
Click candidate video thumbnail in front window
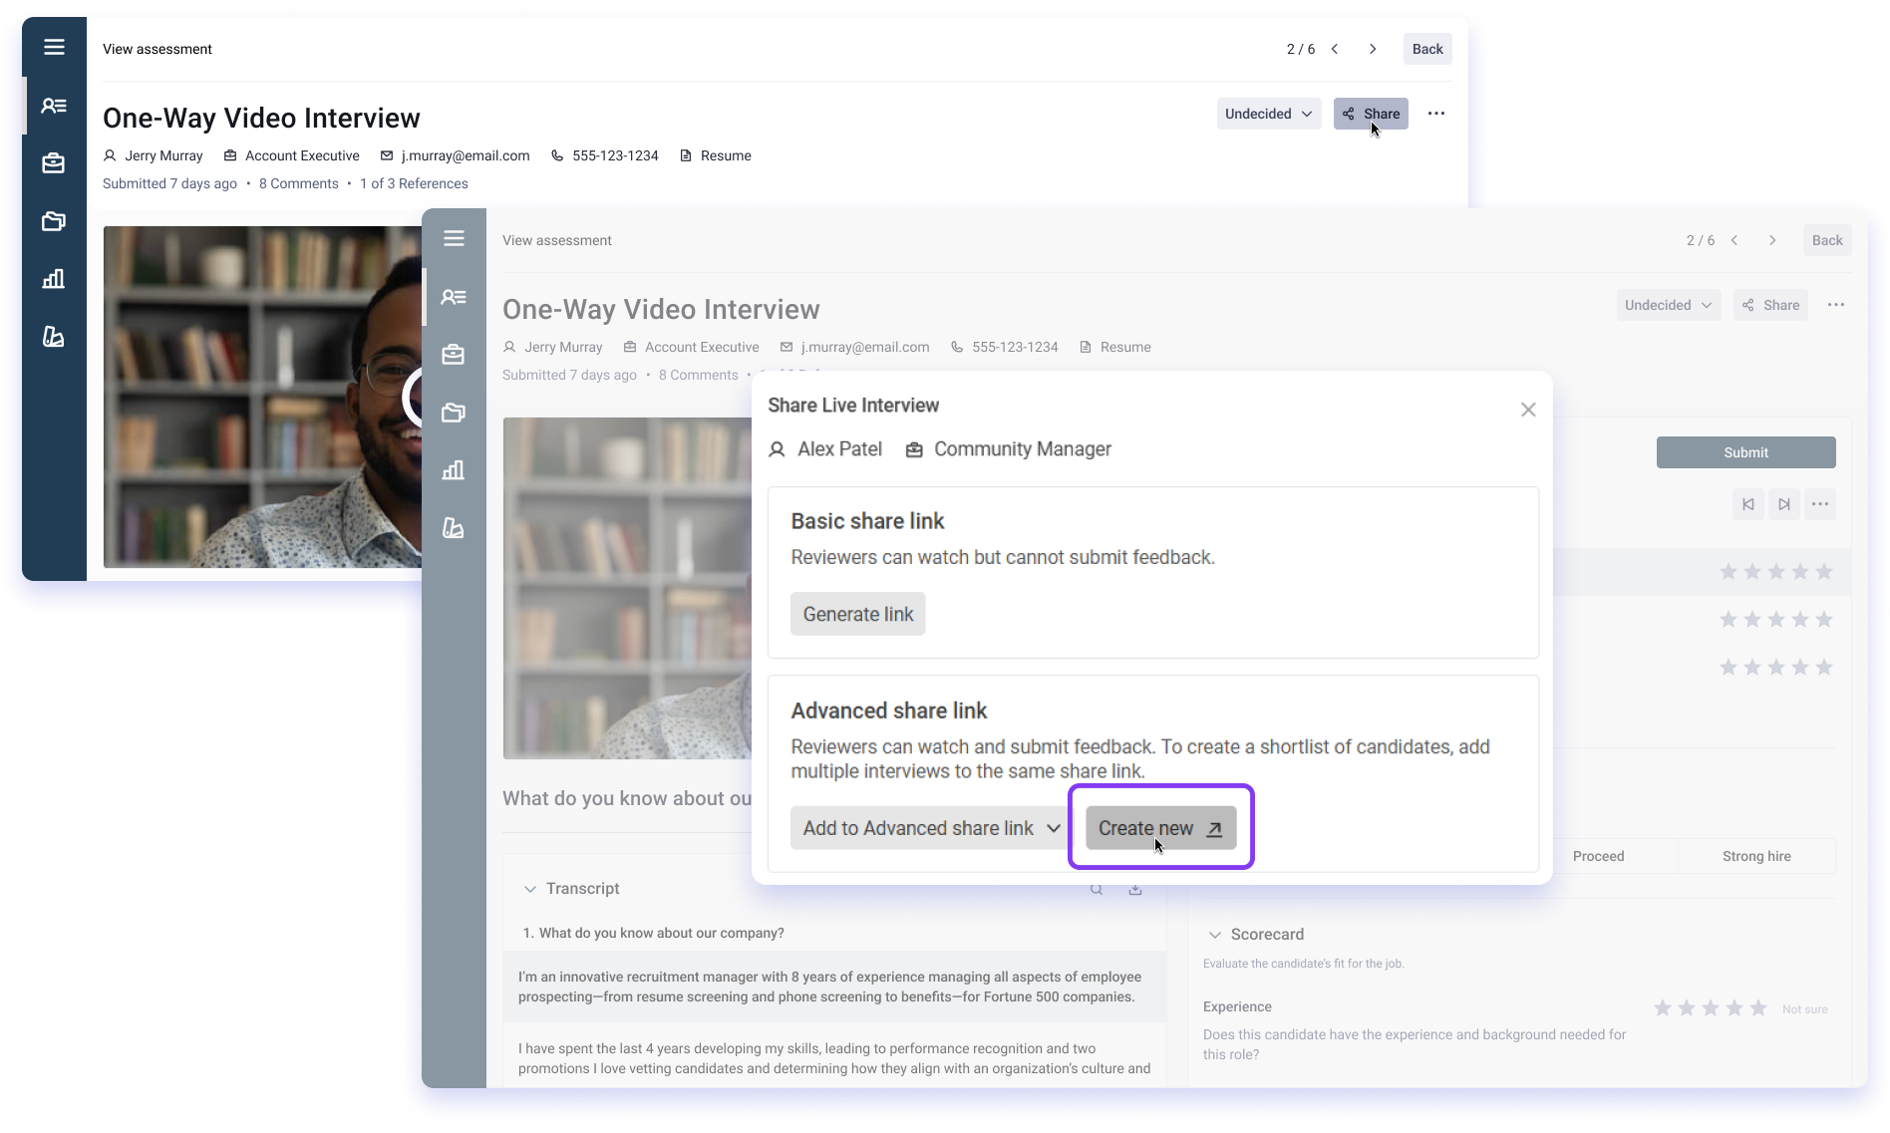tap(628, 588)
